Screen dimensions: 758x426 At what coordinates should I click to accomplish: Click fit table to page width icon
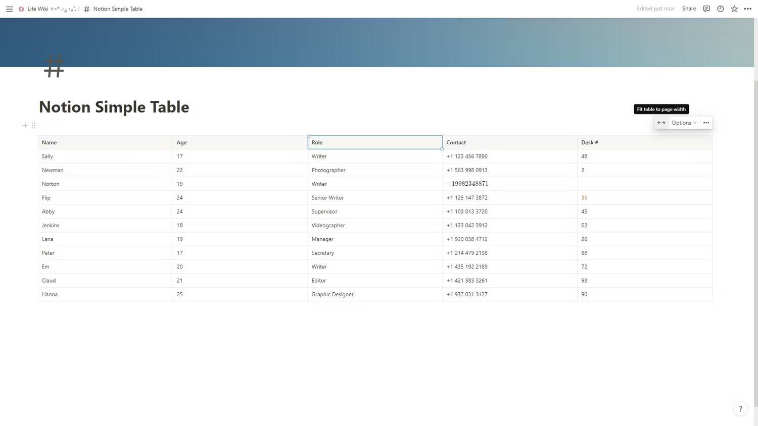pos(661,123)
